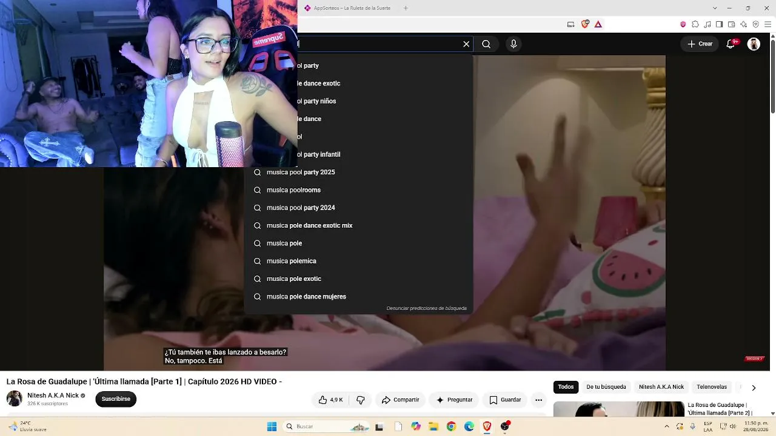This screenshot has height=436, width=776.
Task: Click the Brave Shields lion icon
Action: tap(585, 24)
